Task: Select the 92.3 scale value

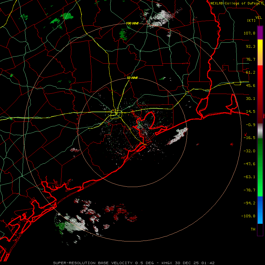Action: (x=251, y=46)
